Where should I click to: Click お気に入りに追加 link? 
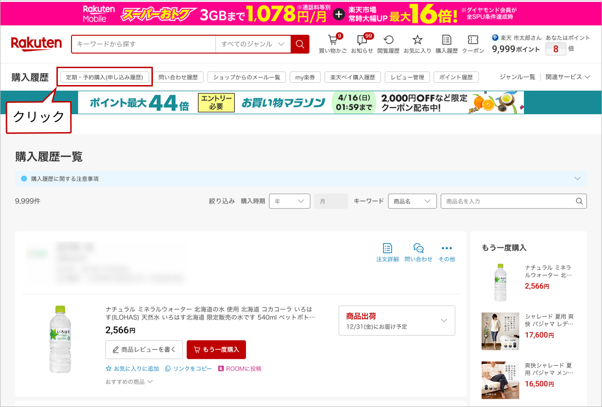coord(133,369)
